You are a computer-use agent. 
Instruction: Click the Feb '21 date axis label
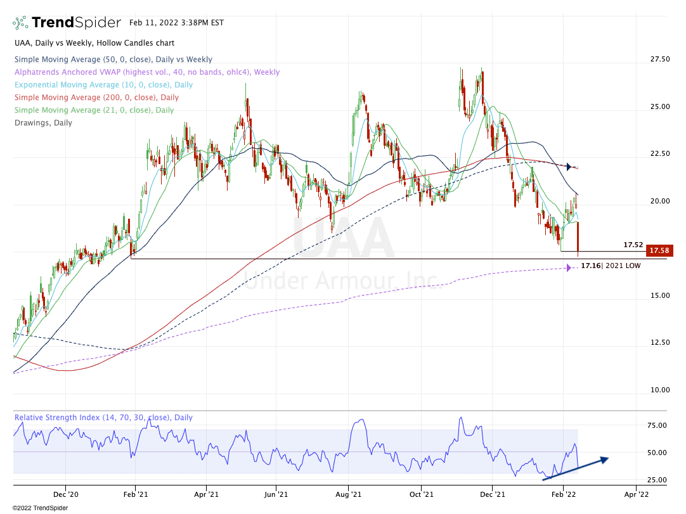coord(136,494)
